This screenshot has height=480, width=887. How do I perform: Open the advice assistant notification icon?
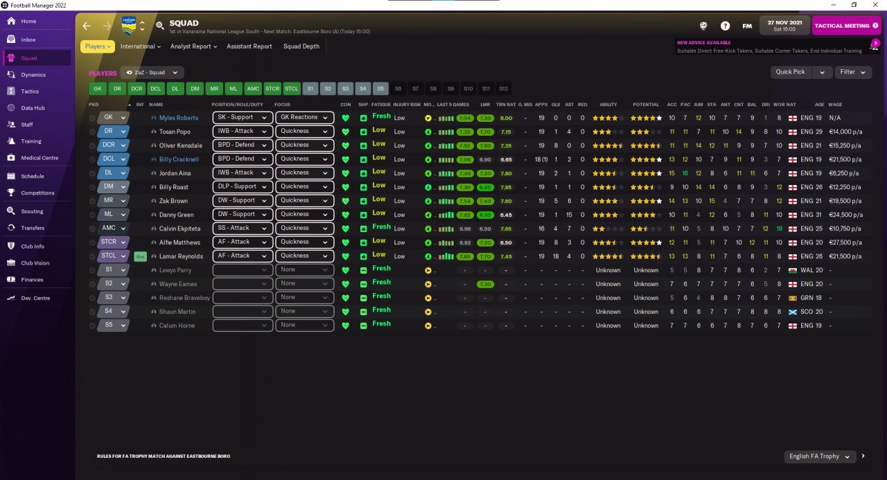876,44
